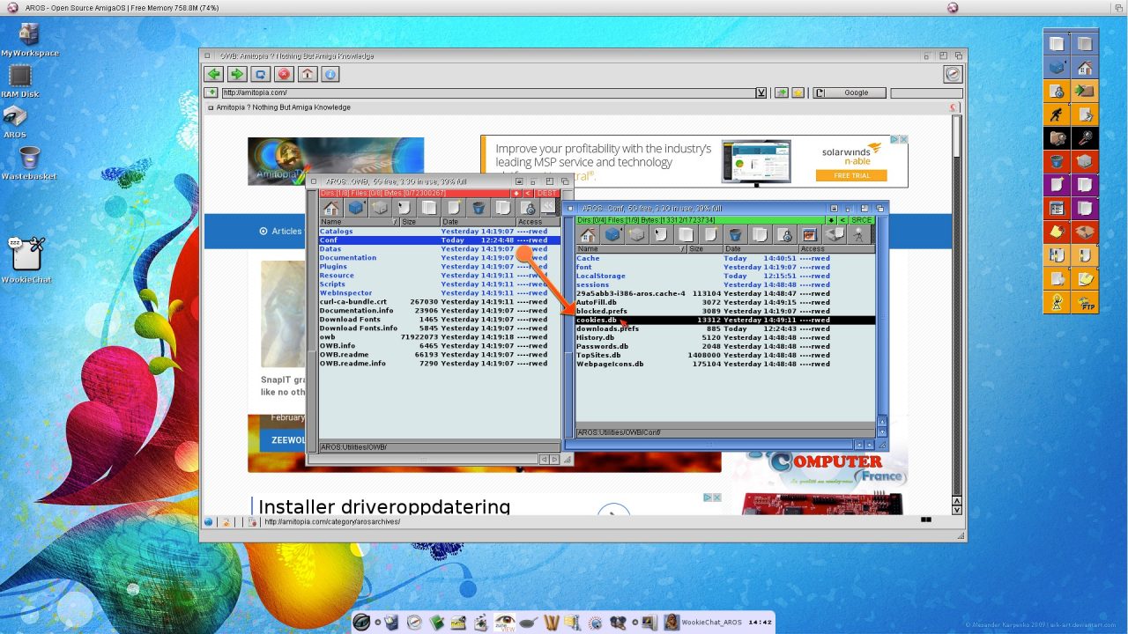Select the Passwords.db file row
The height and width of the screenshot is (634, 1128).
click(725, 347)
